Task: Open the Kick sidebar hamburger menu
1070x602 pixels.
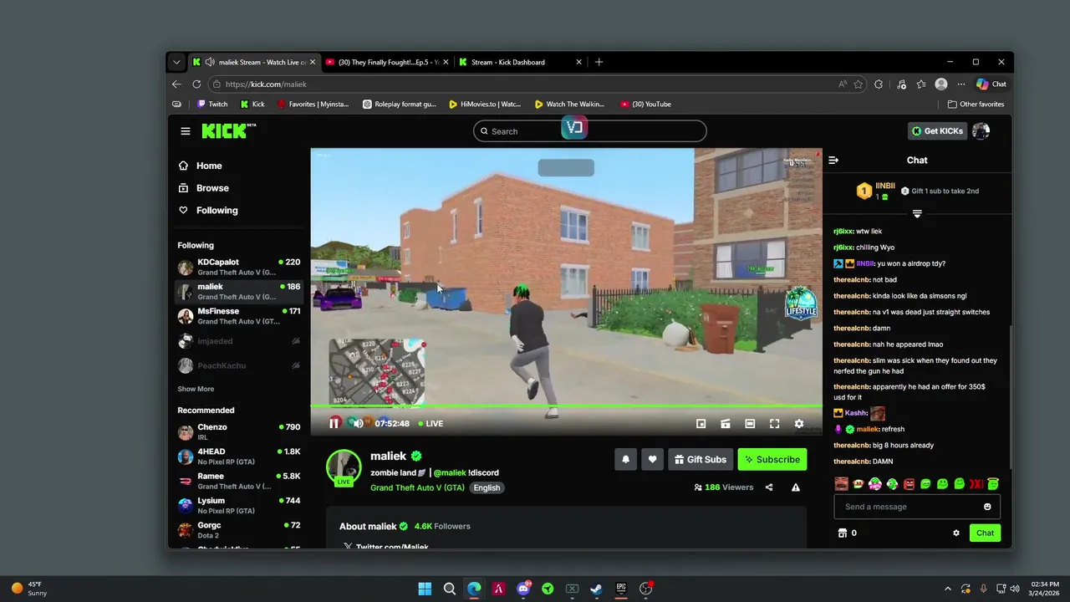Action: point(186,131)
